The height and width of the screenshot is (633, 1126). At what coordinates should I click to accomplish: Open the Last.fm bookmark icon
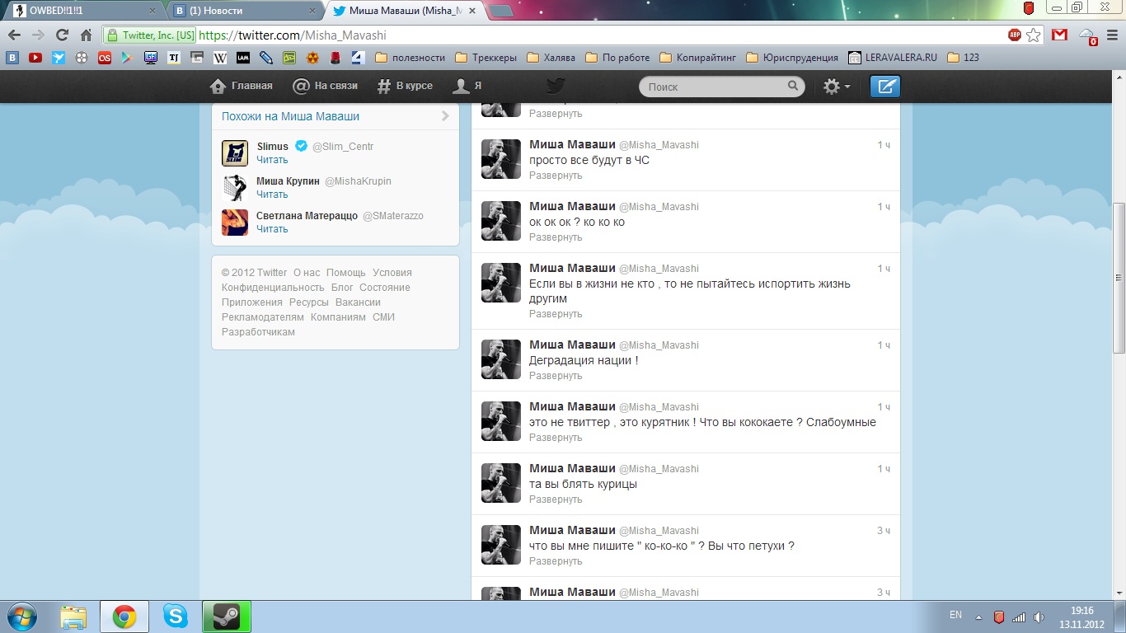pyautogui.click(x=105, y=58)
